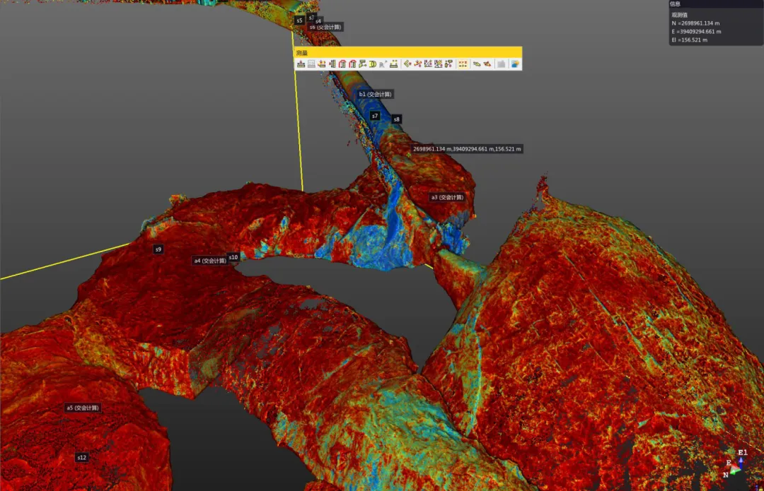
Task: Click the yellow 测量 toolbar title bar
Action: [x=408, y=52]
